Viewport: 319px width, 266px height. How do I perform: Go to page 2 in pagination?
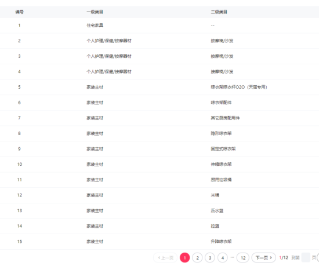(197, 258)
